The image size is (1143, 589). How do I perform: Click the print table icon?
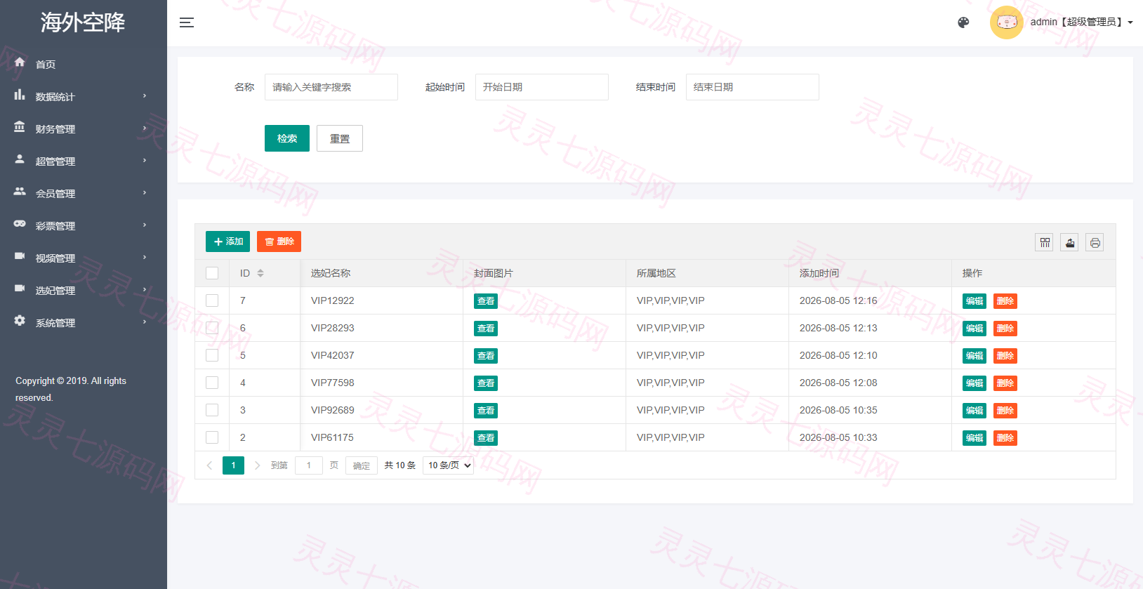pyautogui.click(x=1095, y=243)
